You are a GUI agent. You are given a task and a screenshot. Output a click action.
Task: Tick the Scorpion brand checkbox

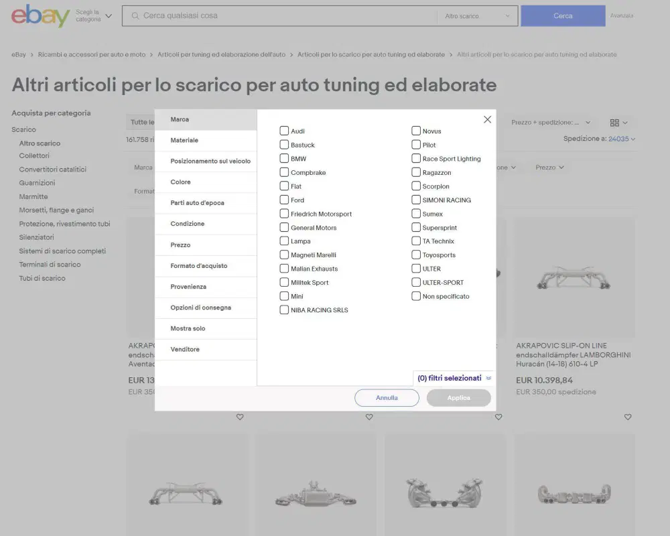tap(416, 186)
